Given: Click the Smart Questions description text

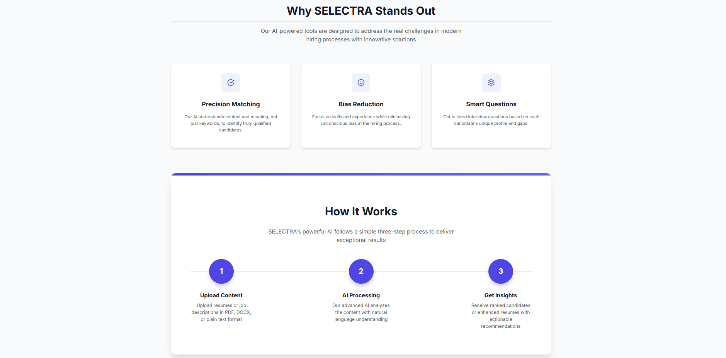Looking at the screenshot, I should (491, 120).
